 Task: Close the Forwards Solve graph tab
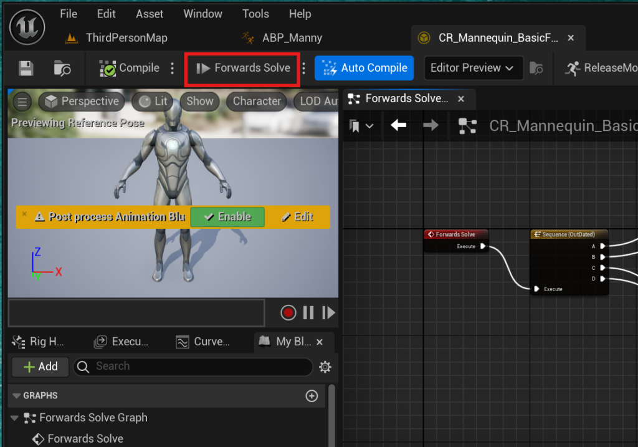tap(461, 99)
